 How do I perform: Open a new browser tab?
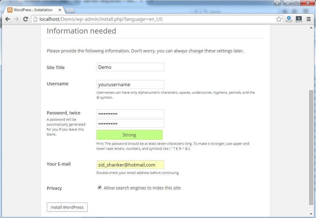(70, 10)
